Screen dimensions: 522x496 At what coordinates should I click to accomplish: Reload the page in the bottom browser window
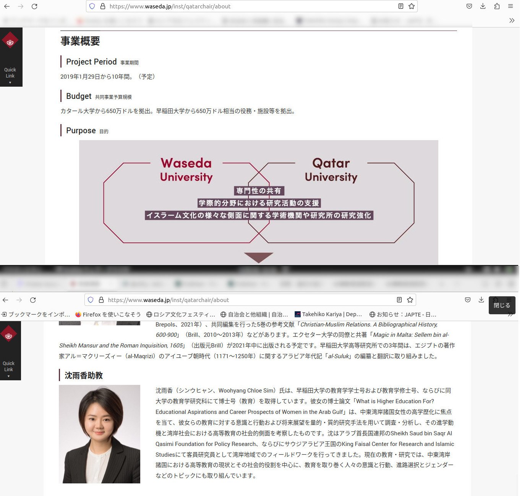(33, 300)
